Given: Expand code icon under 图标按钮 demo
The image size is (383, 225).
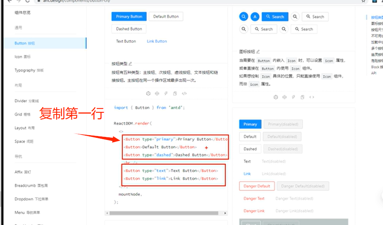Looking at the screenshot, I should [x=312, y=97].
